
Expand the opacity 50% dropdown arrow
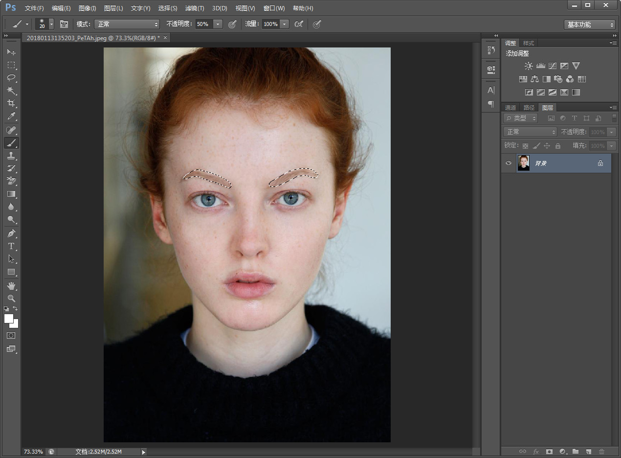click(218, 24)
